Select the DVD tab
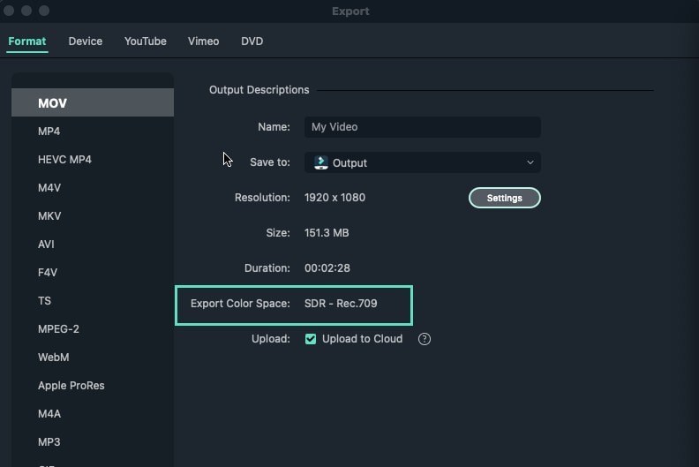The image size is (699, 467). click(252, 41)
